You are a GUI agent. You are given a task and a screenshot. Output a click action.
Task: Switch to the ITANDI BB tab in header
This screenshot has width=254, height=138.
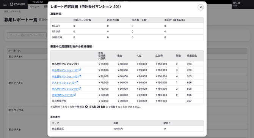(x=38, y=2)
